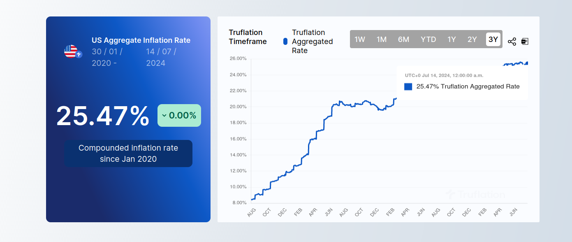Switch chart to 1Y range
Screen dimensions: 572x242
pos(452,40)
